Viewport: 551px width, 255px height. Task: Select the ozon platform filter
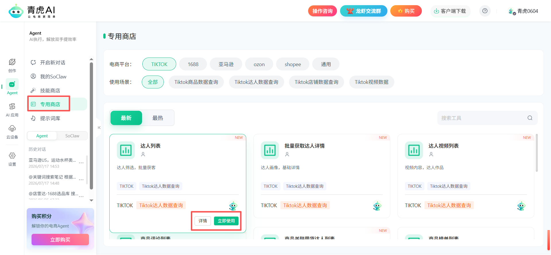click(259, 64)
